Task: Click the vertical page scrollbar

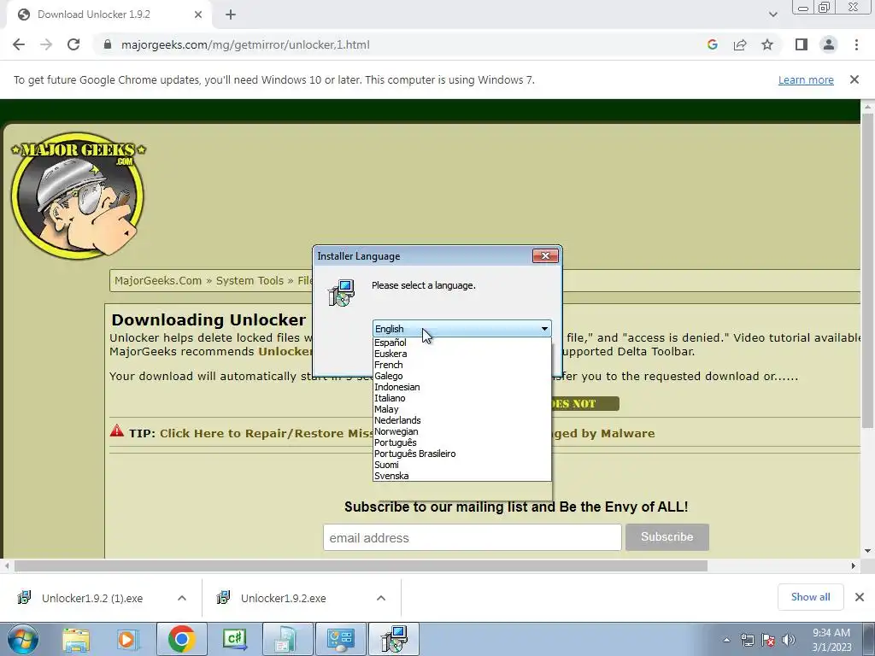Action: [x=867, y=271]
